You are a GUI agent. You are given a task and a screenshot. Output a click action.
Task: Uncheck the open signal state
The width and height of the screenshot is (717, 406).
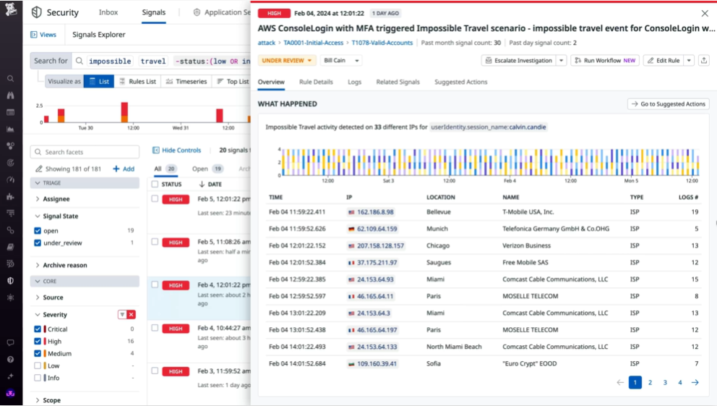click(x=38, y=231)
